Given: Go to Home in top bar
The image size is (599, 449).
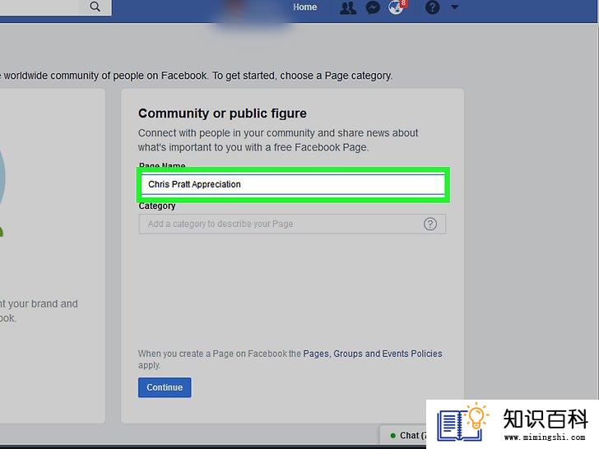Looking at the screenshot, I should coord(304,7).
